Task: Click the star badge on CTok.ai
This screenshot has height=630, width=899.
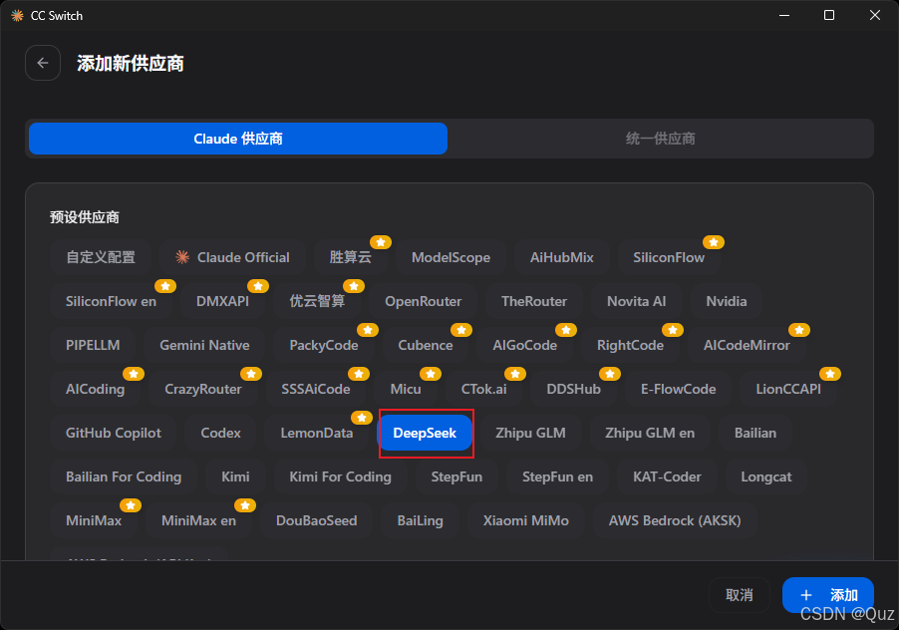Action: (515, 374)
